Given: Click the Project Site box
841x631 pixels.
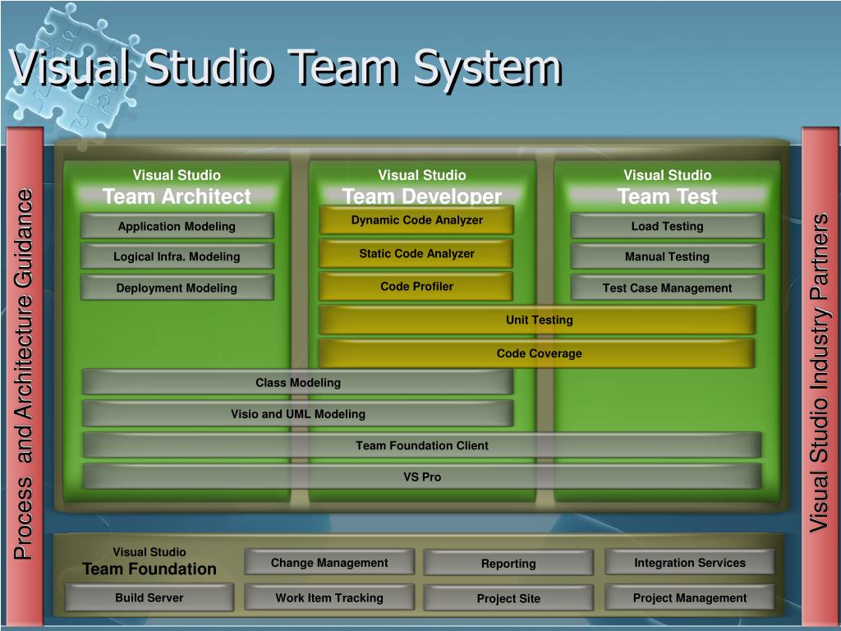Looking at the screenshot, I should (508, 598).
